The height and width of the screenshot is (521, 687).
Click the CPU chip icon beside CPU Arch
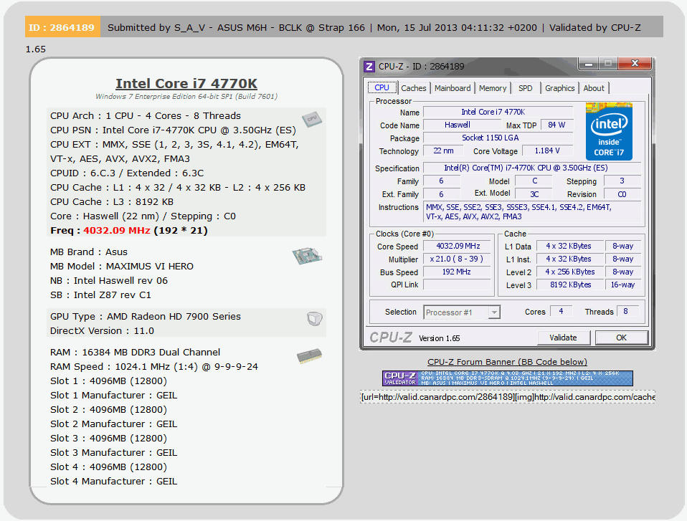tap(312, 119)
